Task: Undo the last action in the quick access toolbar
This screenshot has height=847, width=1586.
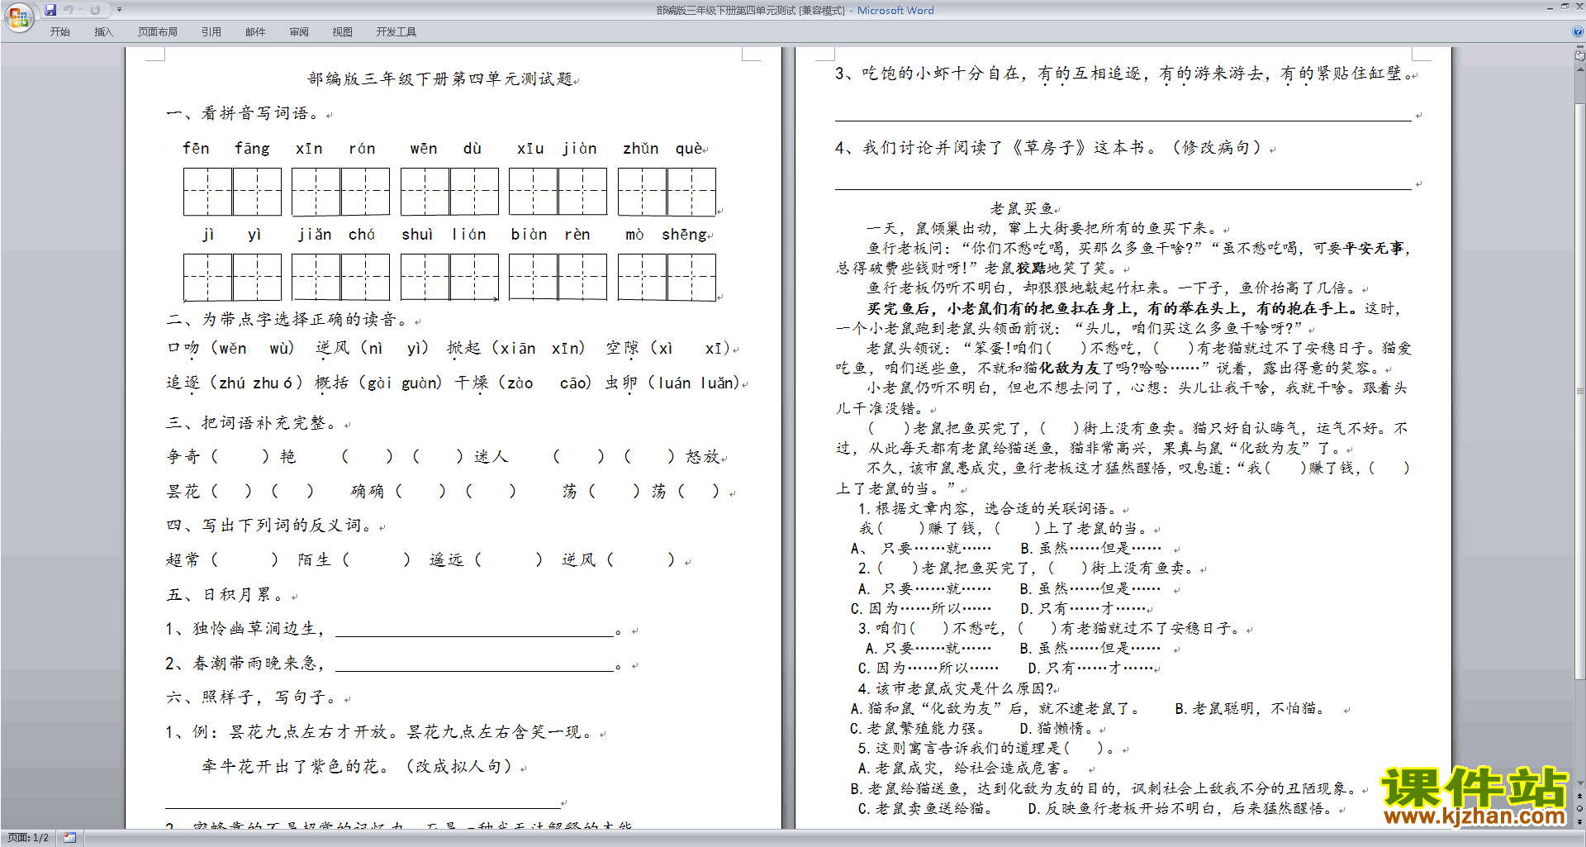Action: pyautogui.click(x=69, y=10)
